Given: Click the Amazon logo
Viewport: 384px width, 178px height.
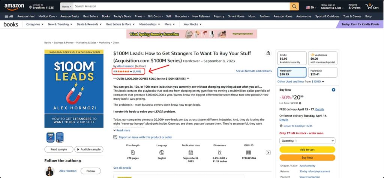Looking at the screenshot, I should click(x=14, y=7).
